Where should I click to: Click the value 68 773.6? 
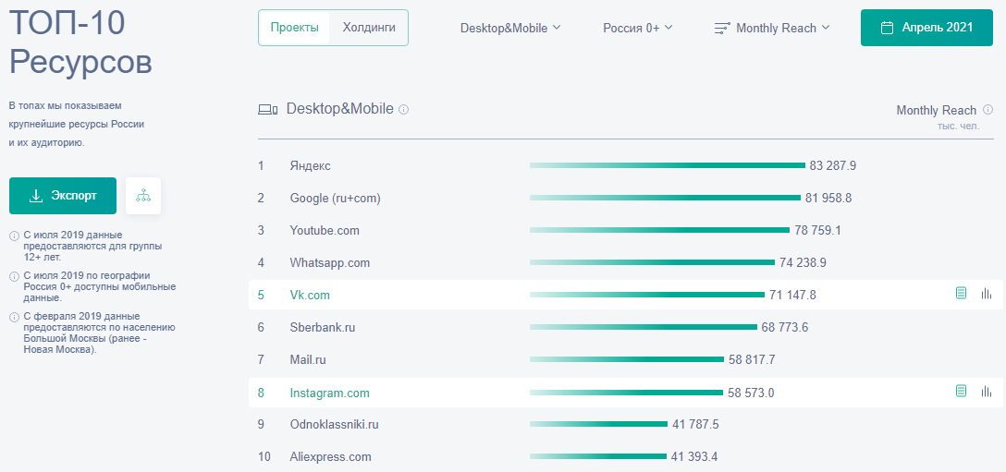tap(785, 327)
